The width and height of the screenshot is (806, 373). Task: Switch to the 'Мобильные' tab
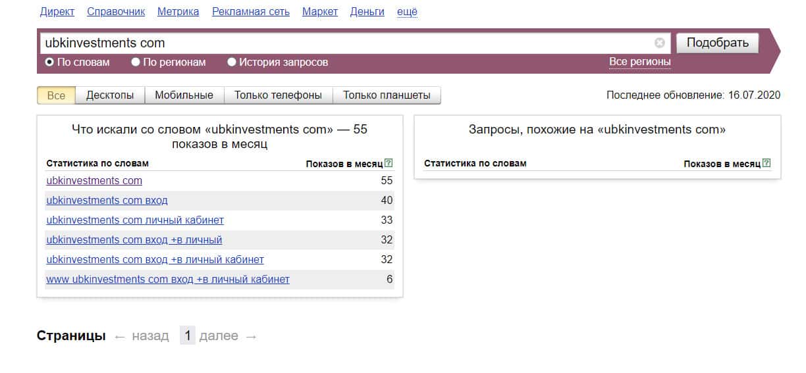pyautogui.click(x=184, y=95)
